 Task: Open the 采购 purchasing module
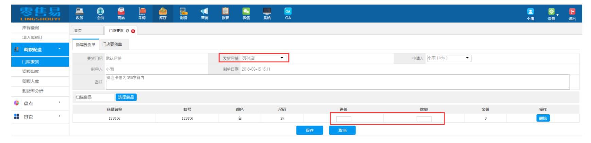tap(142, 14)
